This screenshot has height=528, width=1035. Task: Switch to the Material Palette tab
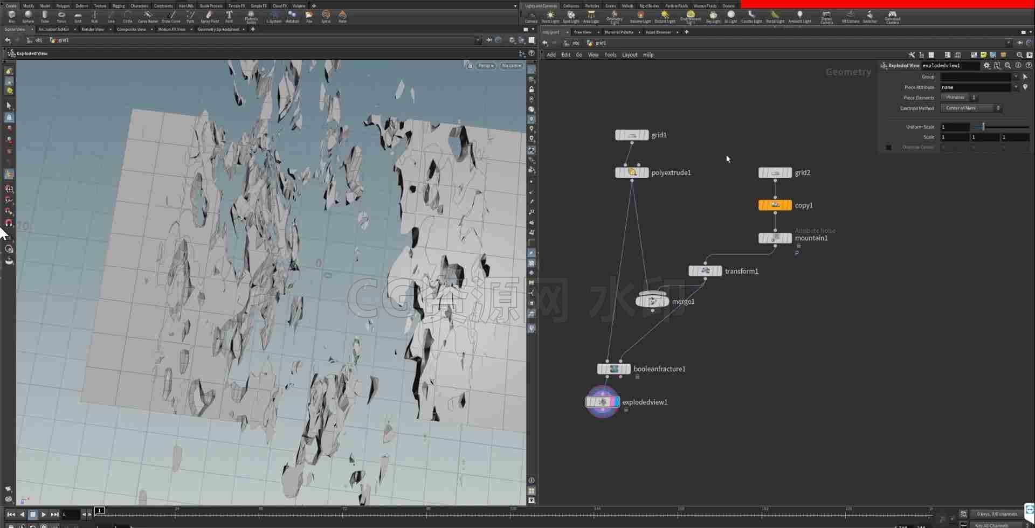pos(619,32)
